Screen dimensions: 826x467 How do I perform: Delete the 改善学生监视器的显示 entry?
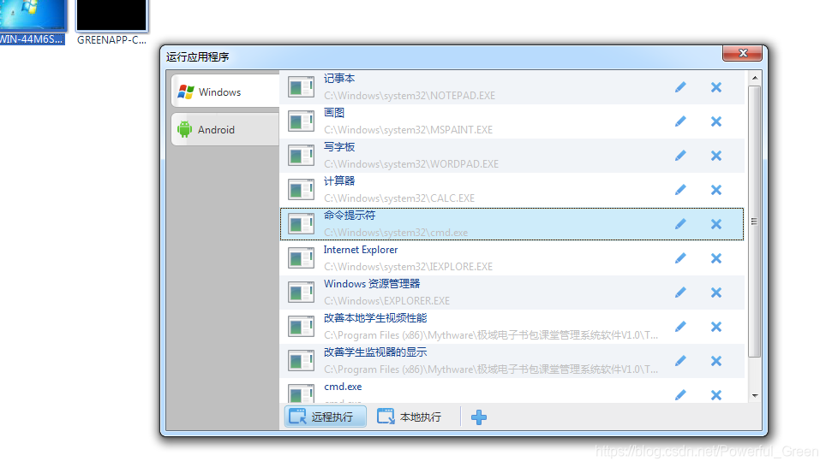coord(716,361)
